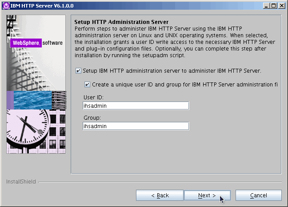
Task: Click the Group: label
Action: [92, 117]
